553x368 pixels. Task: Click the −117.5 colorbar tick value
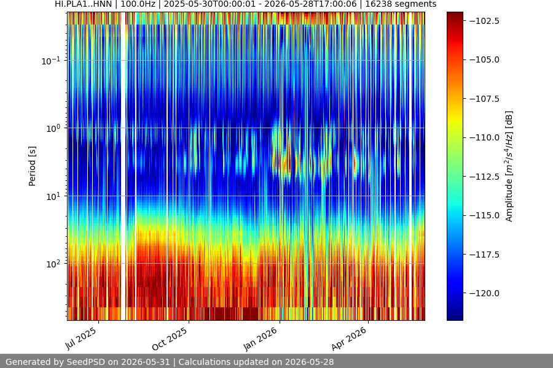click(x=485, y=255)
